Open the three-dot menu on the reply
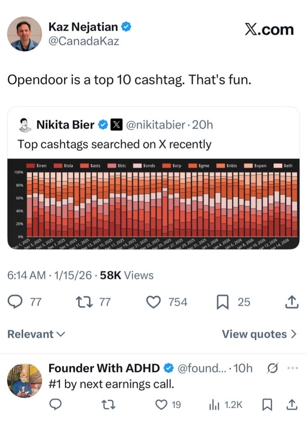Image resolution: width=307 pixels, height=421 pixels. click(293, 368)
